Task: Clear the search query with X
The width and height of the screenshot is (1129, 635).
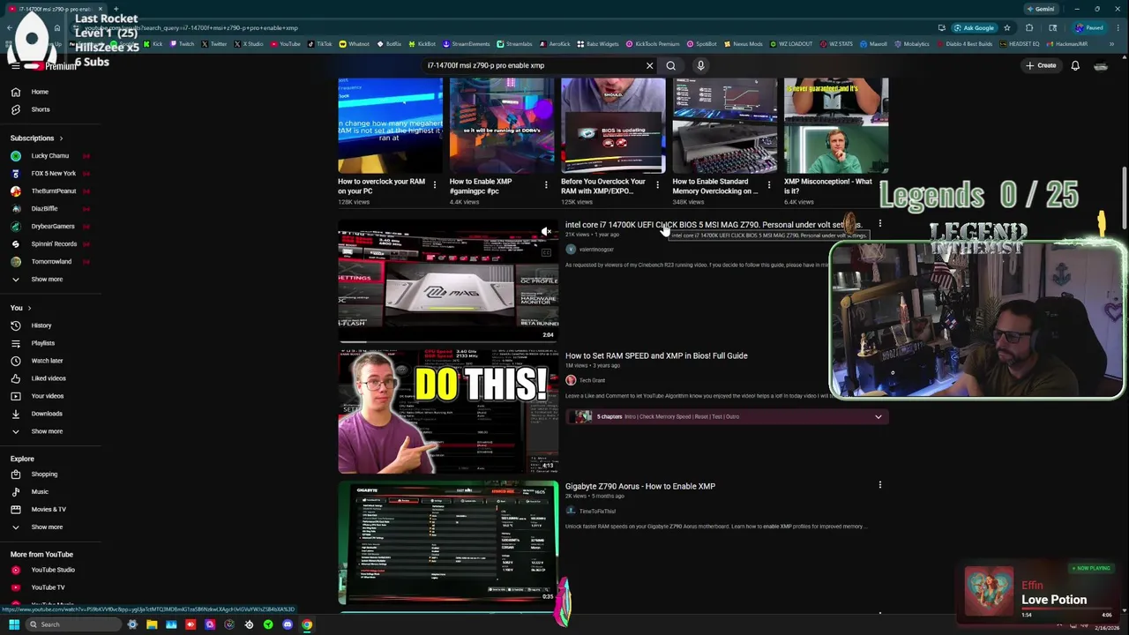Action: tap(649, 65)
